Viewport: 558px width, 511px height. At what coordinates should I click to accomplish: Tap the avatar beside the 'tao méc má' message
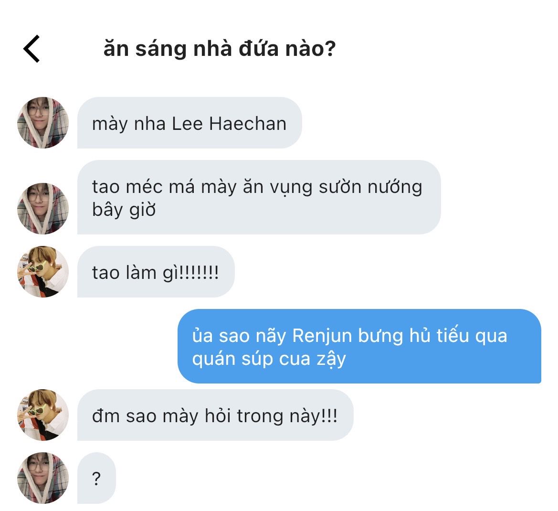pyautogui.click(x=43, y=208)
